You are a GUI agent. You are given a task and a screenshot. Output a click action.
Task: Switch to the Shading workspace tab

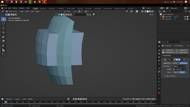(80, 9)
